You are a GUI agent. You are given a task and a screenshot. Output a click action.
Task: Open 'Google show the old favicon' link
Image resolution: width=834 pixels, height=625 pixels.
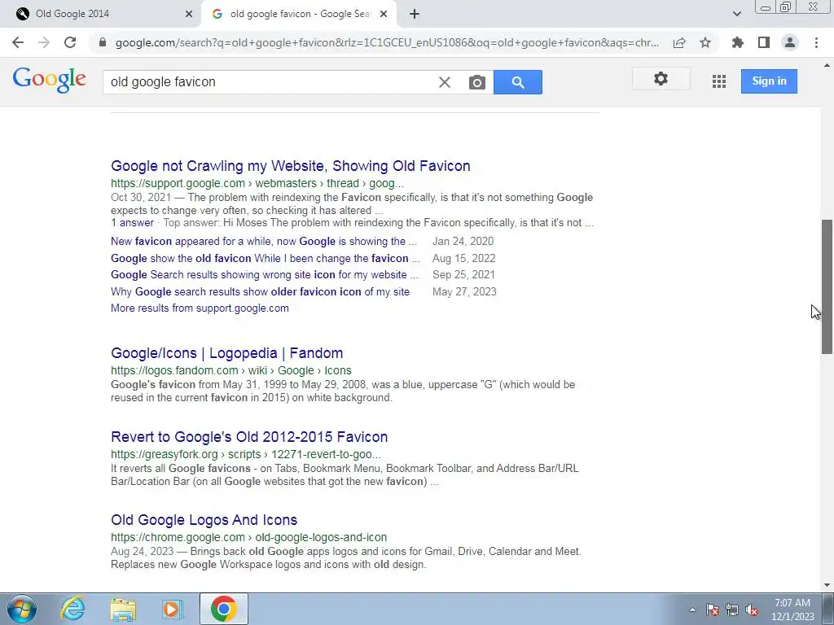click(266, 258)
